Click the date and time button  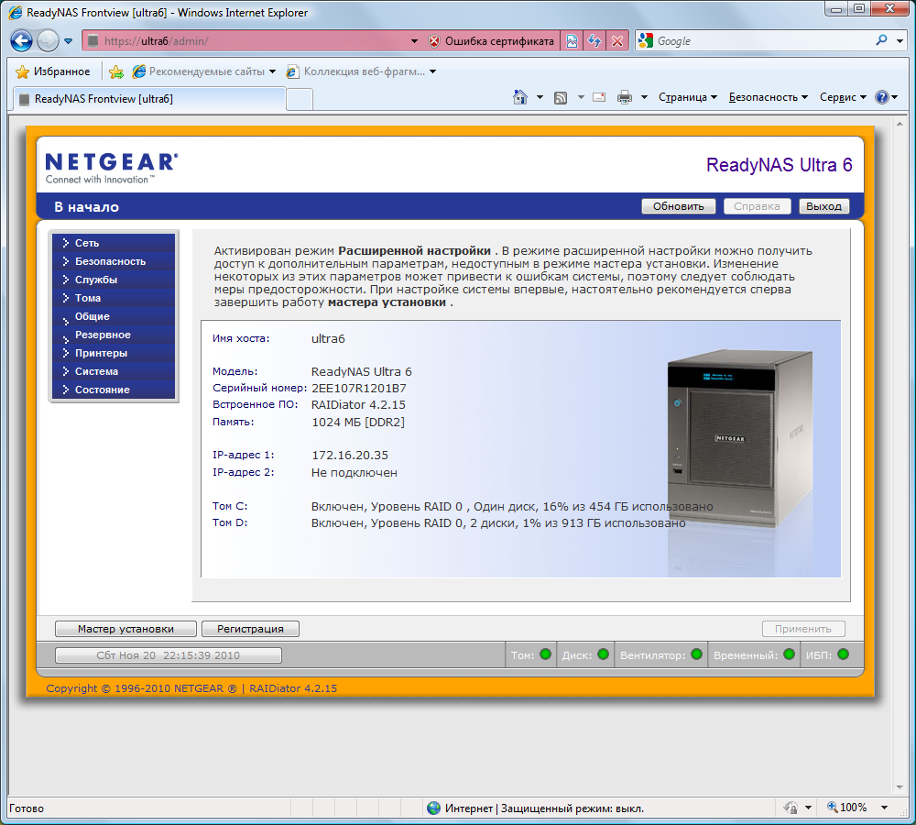(169, 655)
